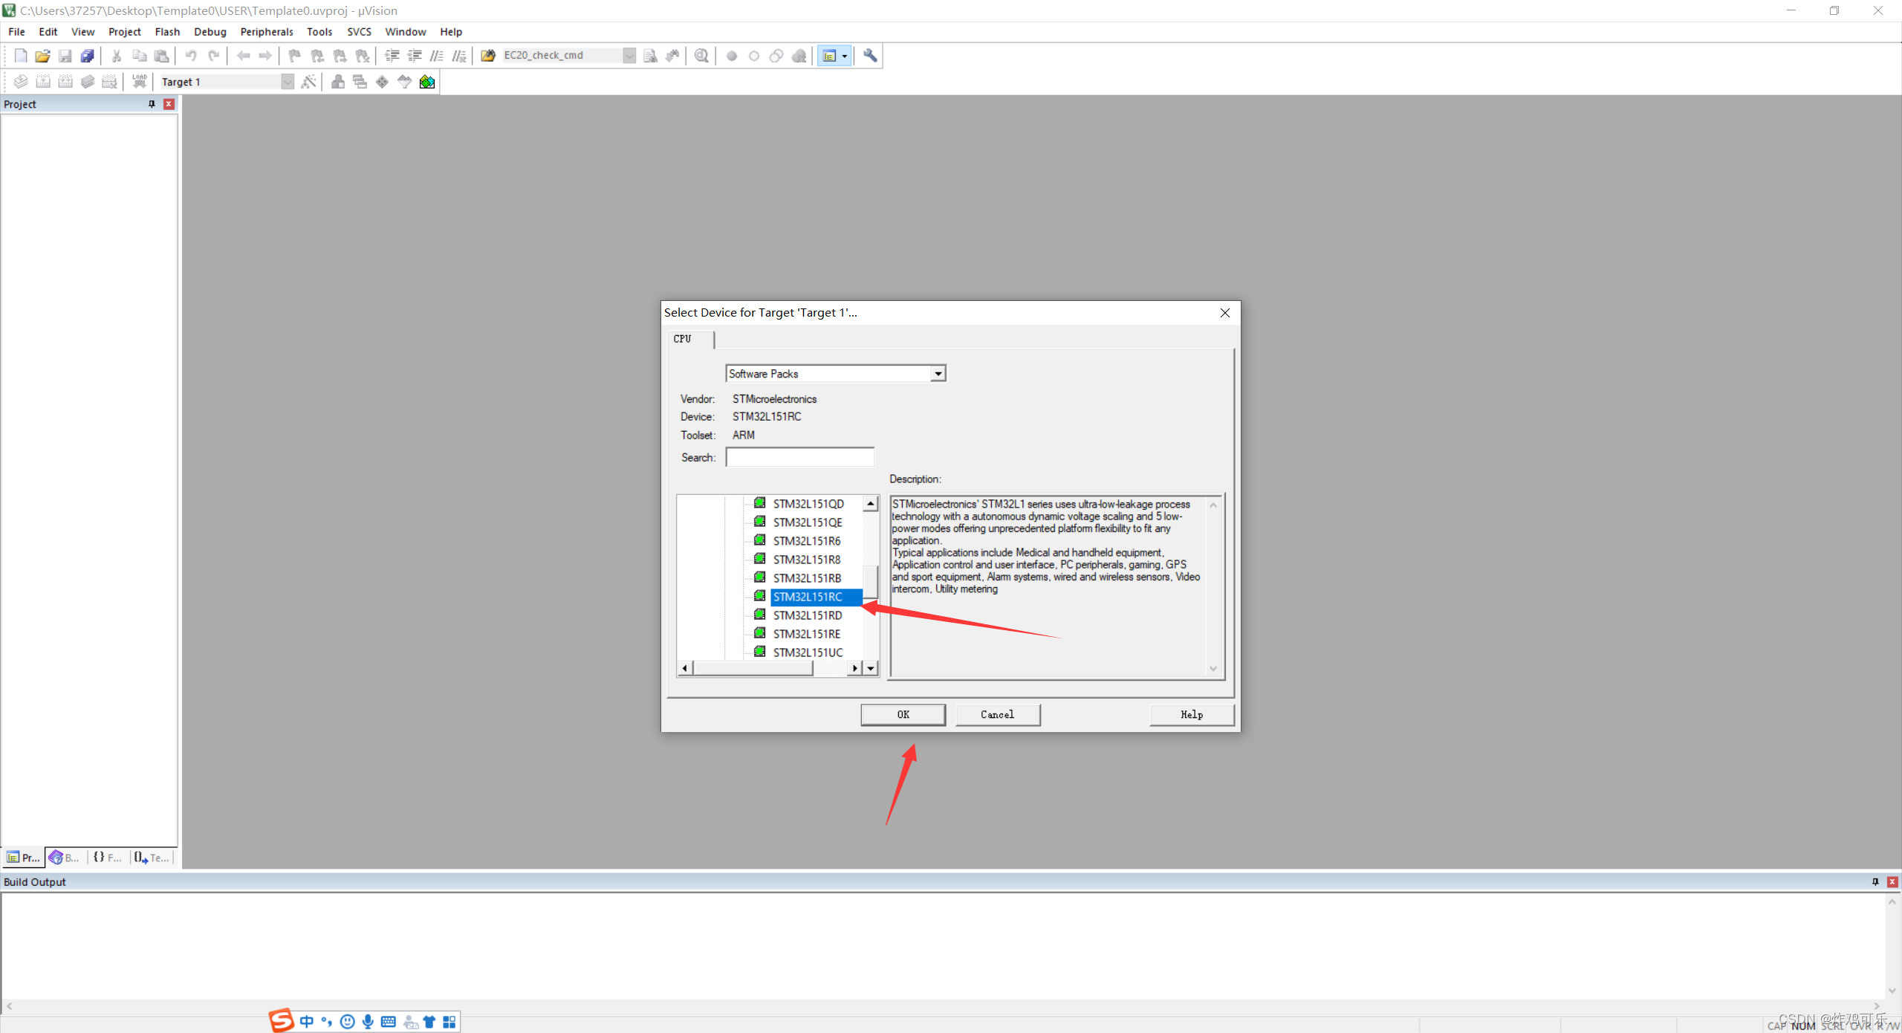1902x1033 pixels.
Task: Switch to the Books tab in Project panel
Action: (65, 858)
